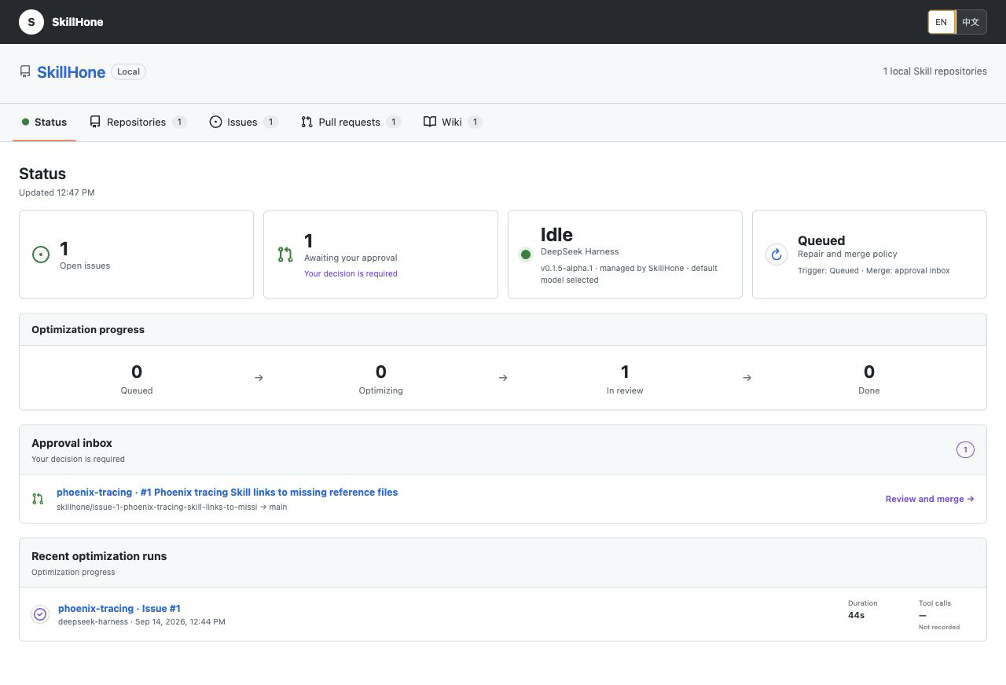Click the 'Optimization progress' panel heading

(x=88, y=330)
